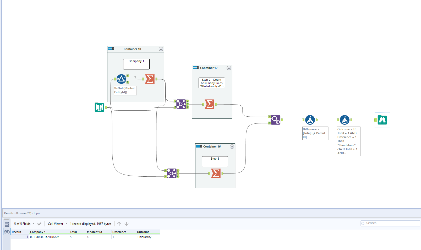This screenshot has width=421, height=250.
Task: Click the down arrow in results toolbar
Action: coord(127,224)
